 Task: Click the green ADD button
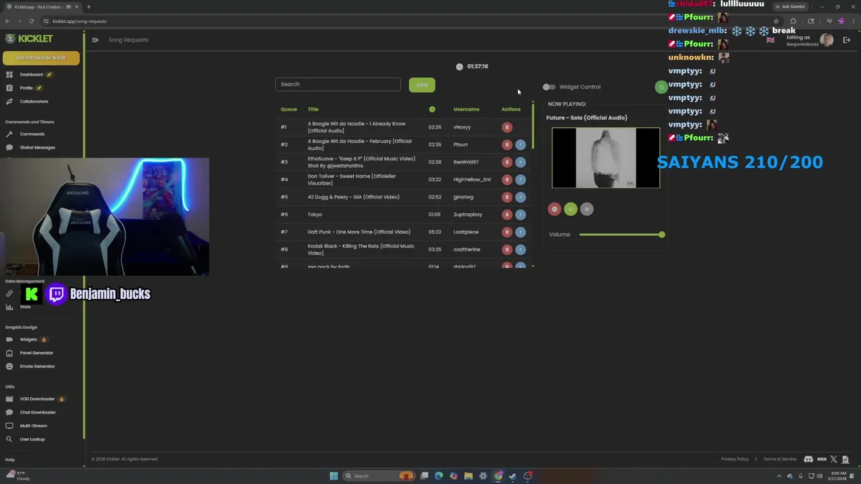422,85
